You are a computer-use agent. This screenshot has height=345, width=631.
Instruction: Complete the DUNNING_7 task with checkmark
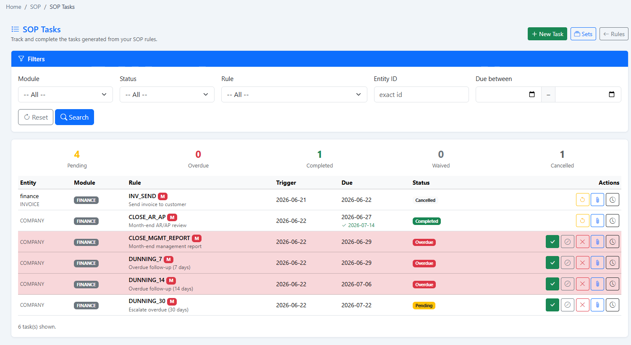[552, 263]
